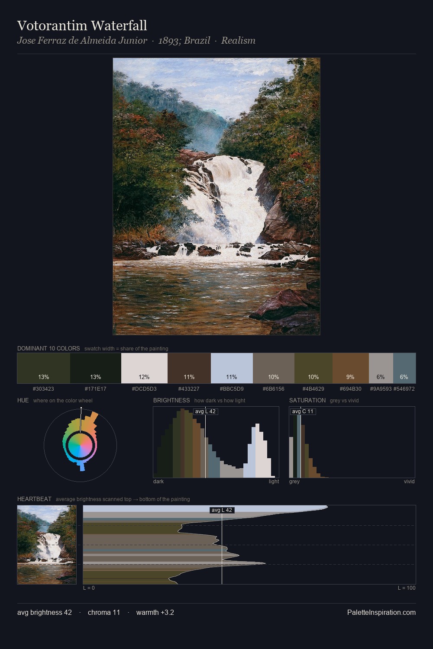The image size is (433, 649).
Task: Click the brightness histogram chart
Action: (x=216, y=442)
